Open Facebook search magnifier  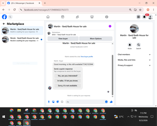coord(10,17)
